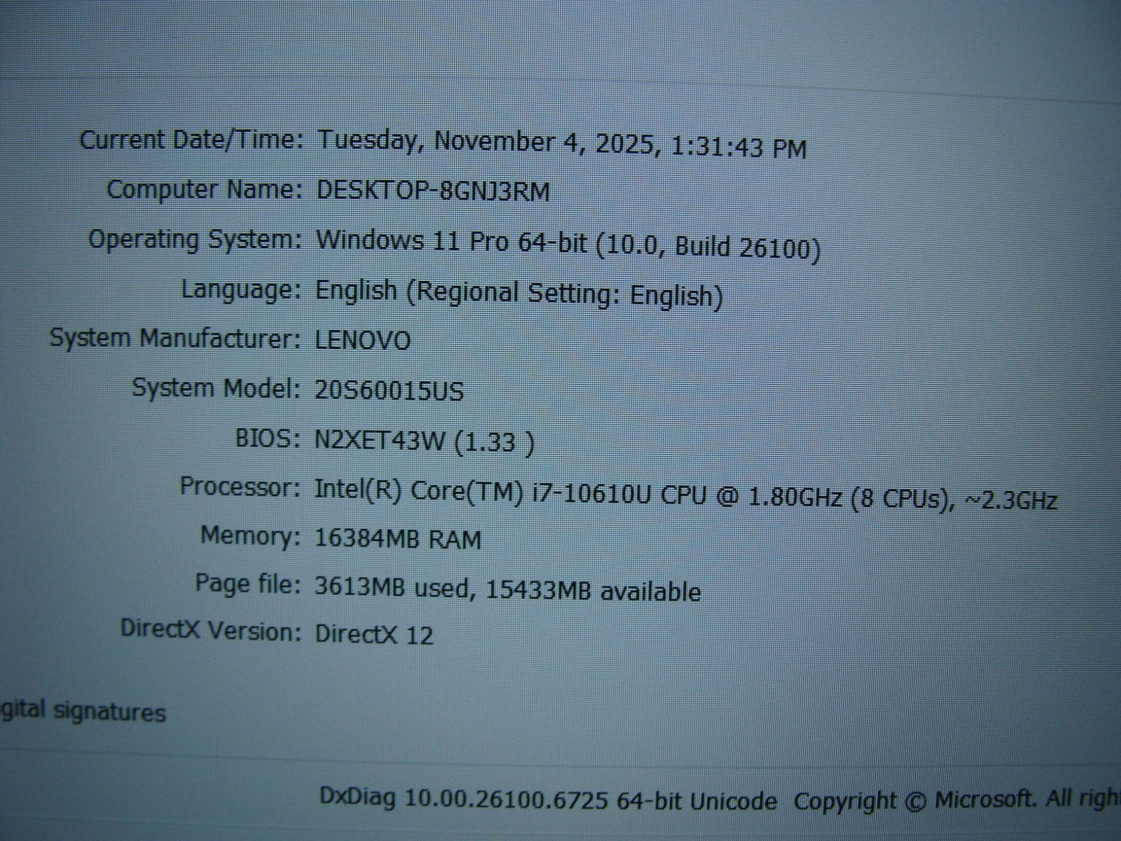
Task: Click the BIOS label
Action: 268,439
